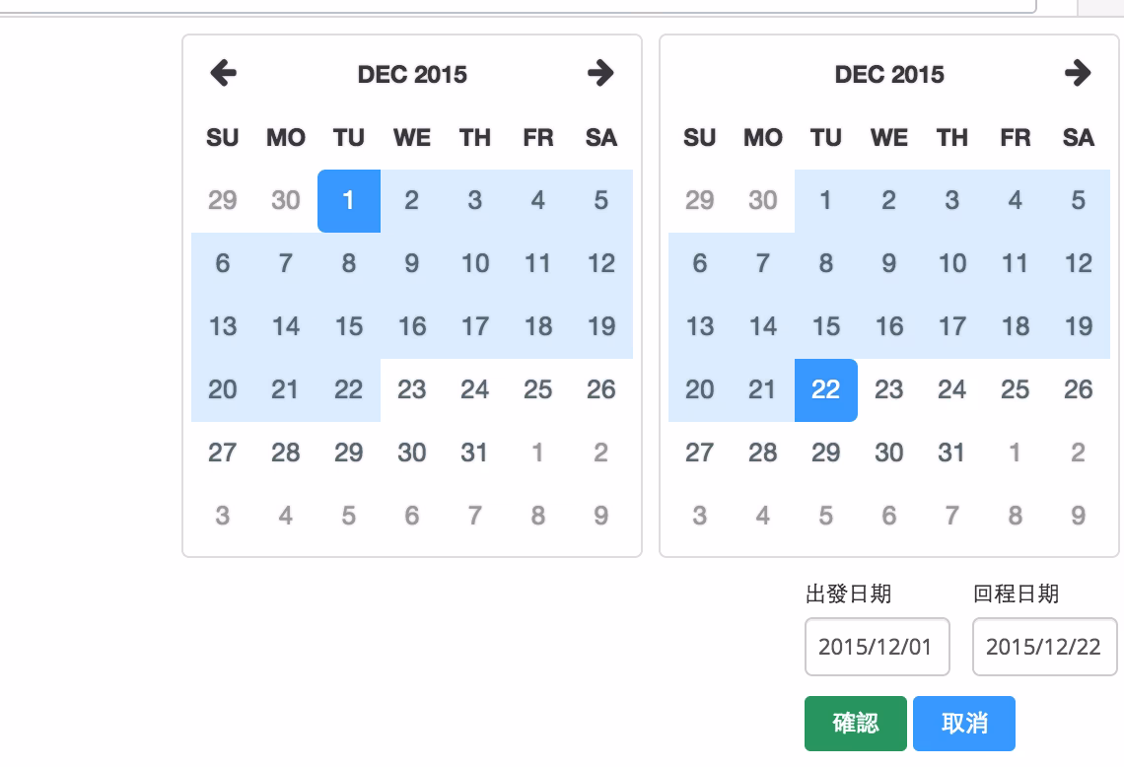Click the left arrow on the first calendar
Image resolution: width=1124 pixels, height=767 pixels.
(223, 72)
